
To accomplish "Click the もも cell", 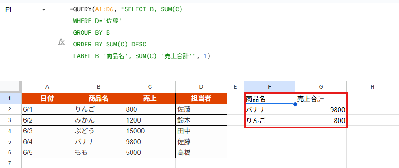I will click(99, 152).
